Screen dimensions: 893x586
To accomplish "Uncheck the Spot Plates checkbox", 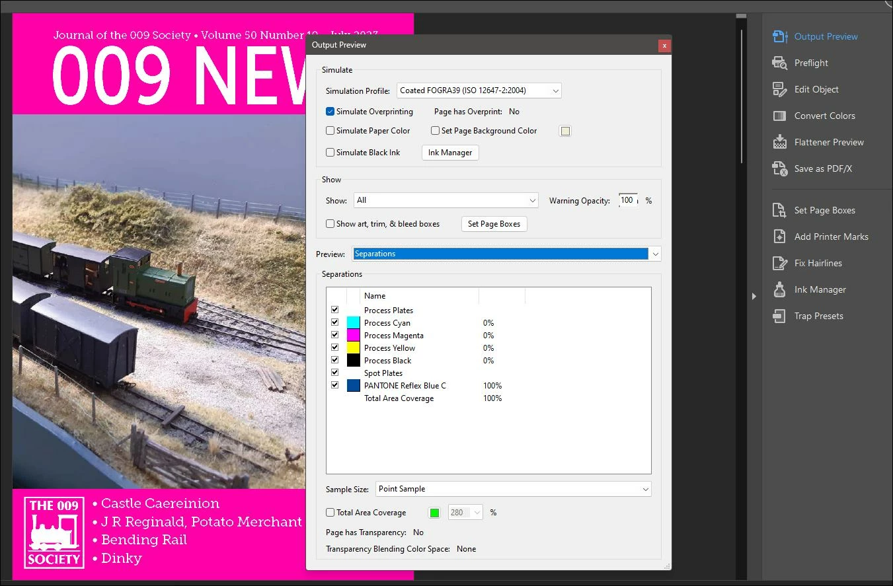I will click(x=334, y=373).
